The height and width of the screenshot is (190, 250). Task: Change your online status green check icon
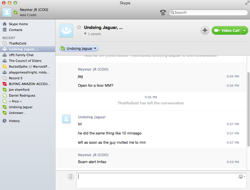pos(16,12)
